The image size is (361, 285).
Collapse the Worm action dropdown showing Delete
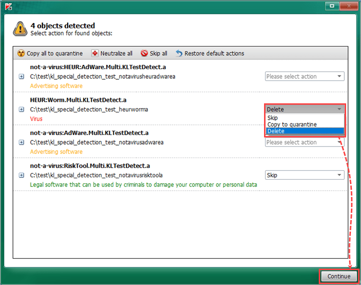point(304,110)
